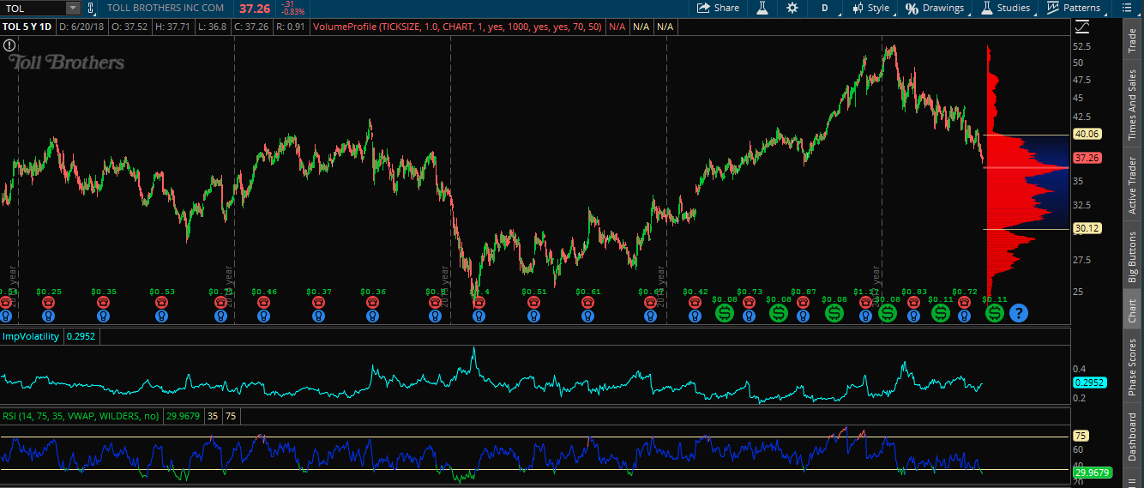Click the O: 37.52 open readout
Image resolution: width=1144 pixels, height=488 pixels.
click(x=130, y=27)
